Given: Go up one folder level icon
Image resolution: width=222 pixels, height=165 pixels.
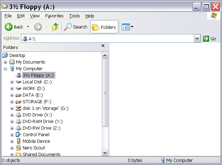Looking at the screenshot, I should [55, 27].
